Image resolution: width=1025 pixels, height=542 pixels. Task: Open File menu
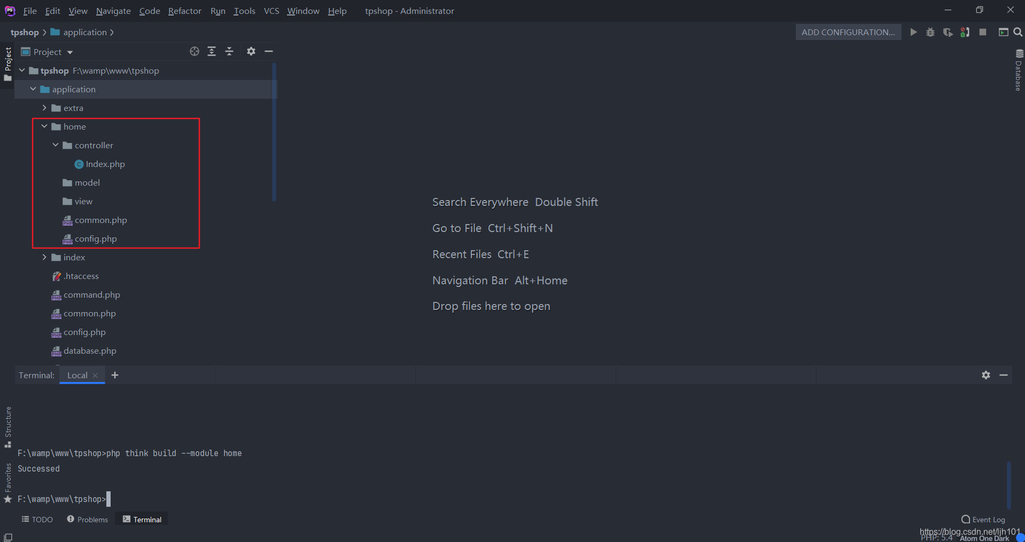pos(30,11)
